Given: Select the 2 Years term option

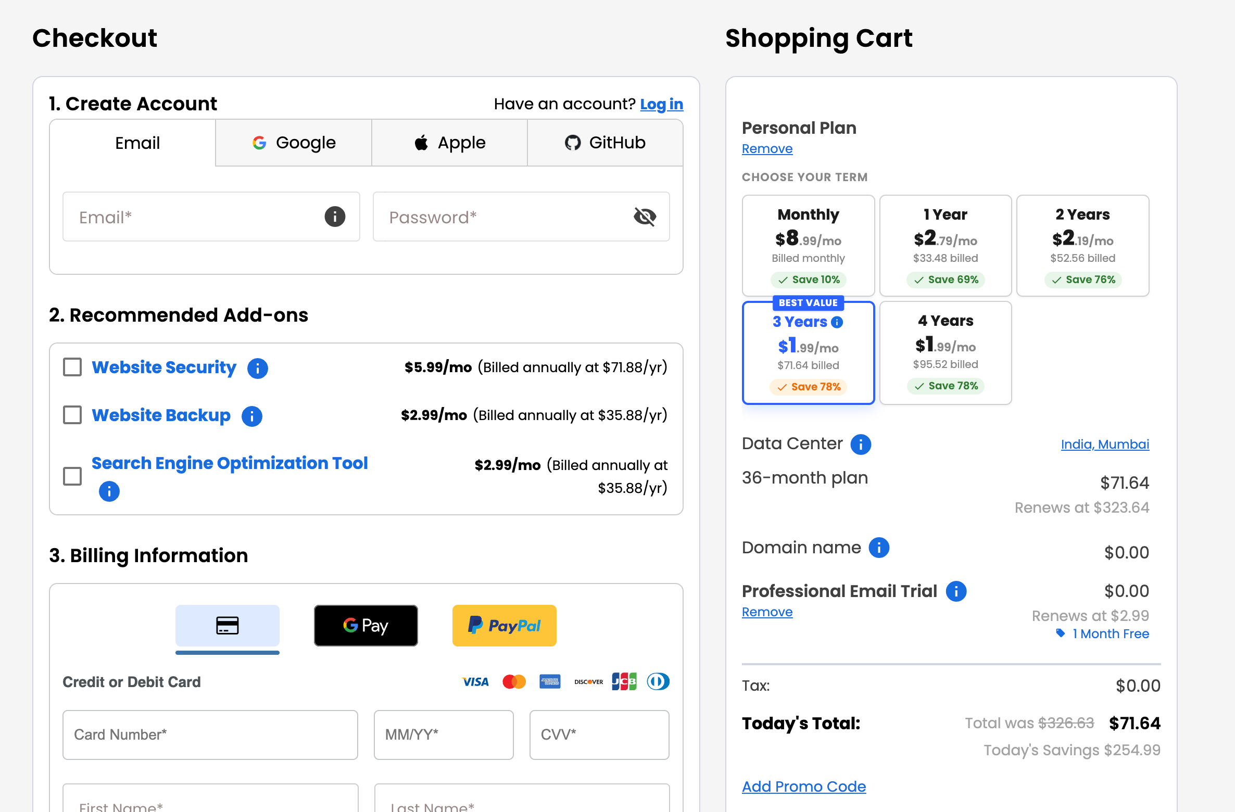Looking at the screenshot, I should coord(1083,246).
